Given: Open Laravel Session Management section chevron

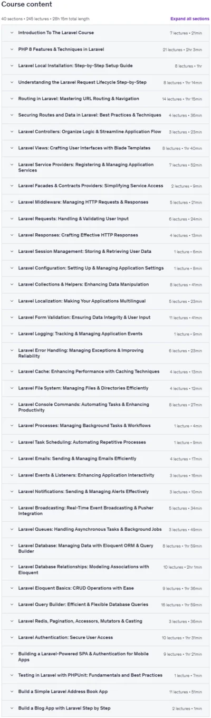Looking at the screenshot, I should click(12, 252).
